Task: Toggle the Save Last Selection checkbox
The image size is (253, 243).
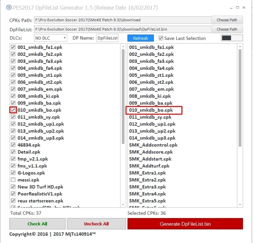Action: tap(161, 38)
